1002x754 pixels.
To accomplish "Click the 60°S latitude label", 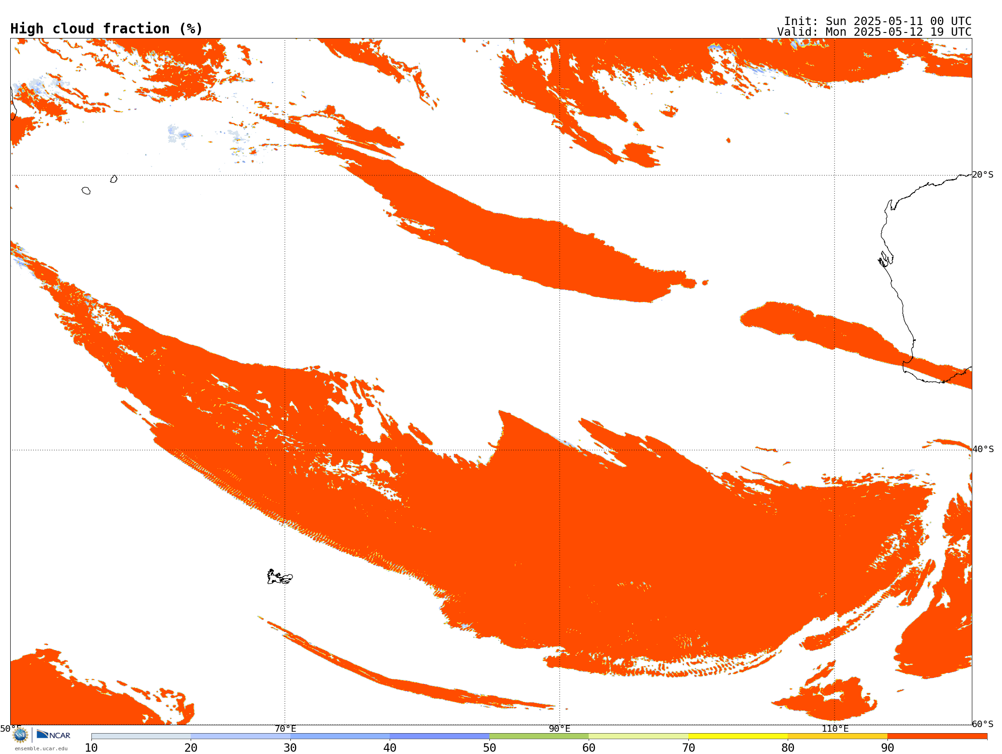I will tap(983, 724).
